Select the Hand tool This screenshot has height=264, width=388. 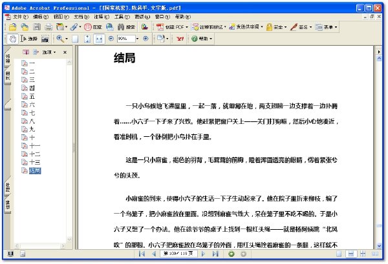(13, 39)
